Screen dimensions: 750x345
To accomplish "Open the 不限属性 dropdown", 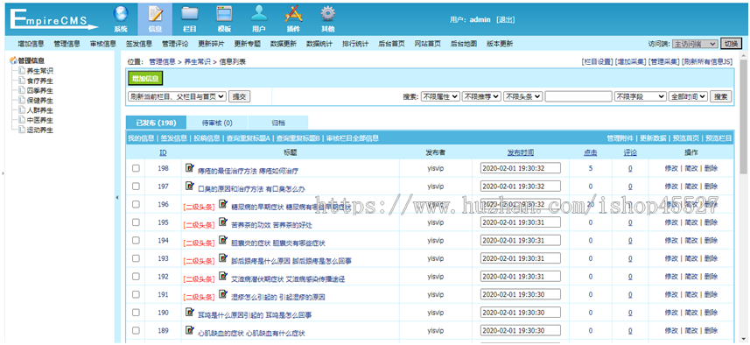I will point(440,96).
